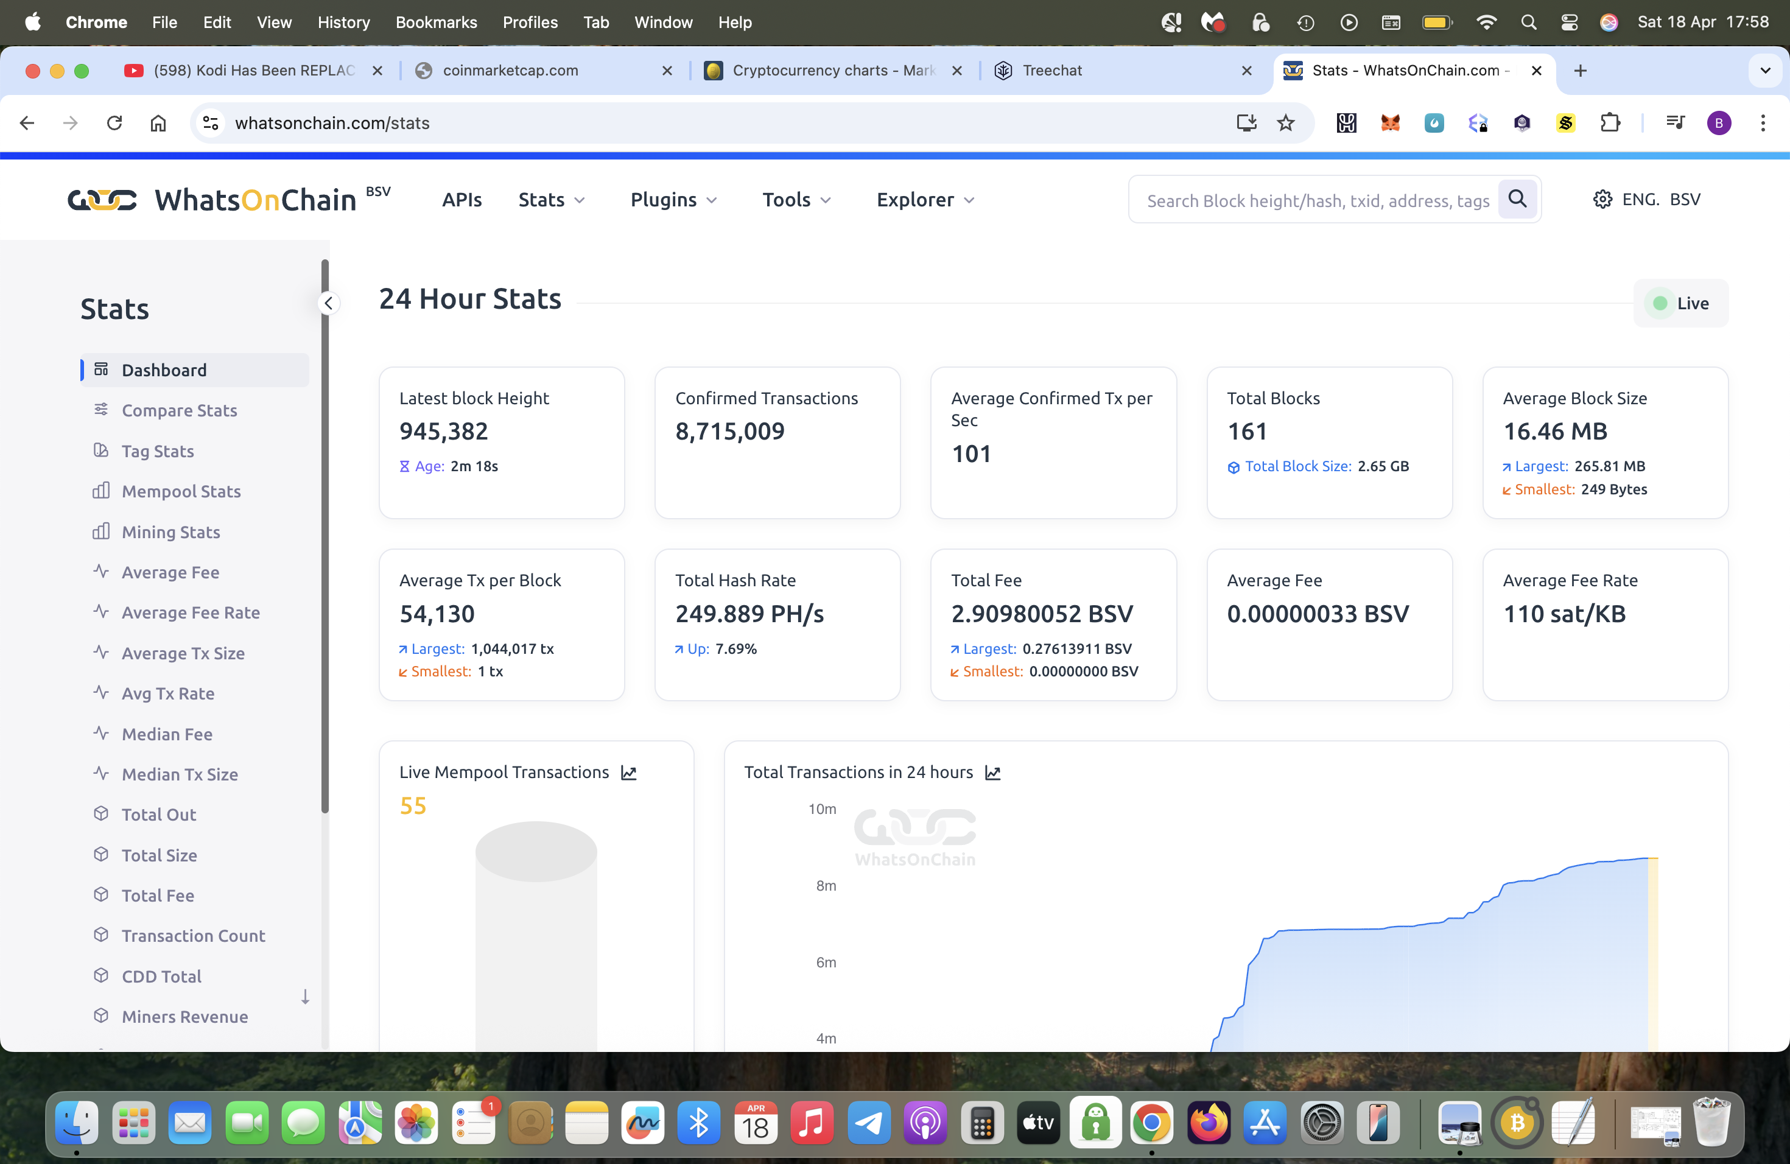
Task: Collapse the Stats sidebar with chevron arrow
Action: click(329, 303)
